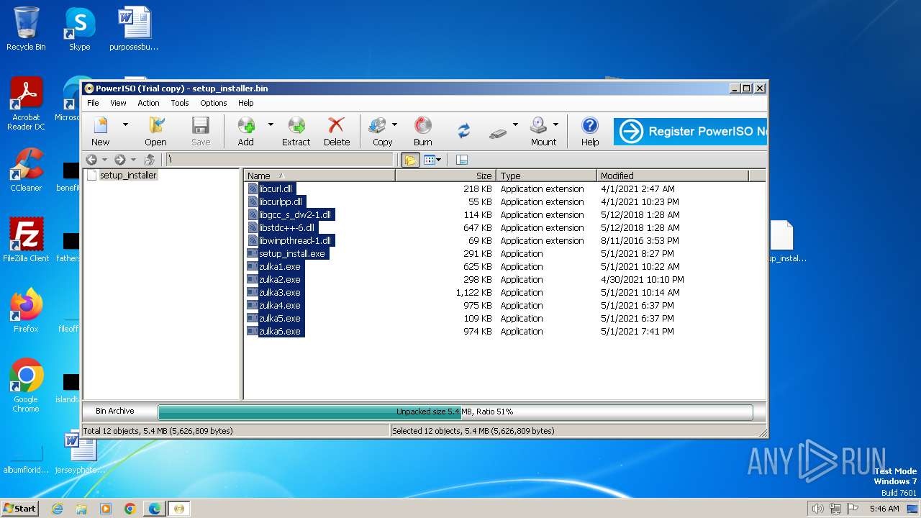The image size is (921, 518).
Task: Open the View menu
Action: click(x=118, y=103)
